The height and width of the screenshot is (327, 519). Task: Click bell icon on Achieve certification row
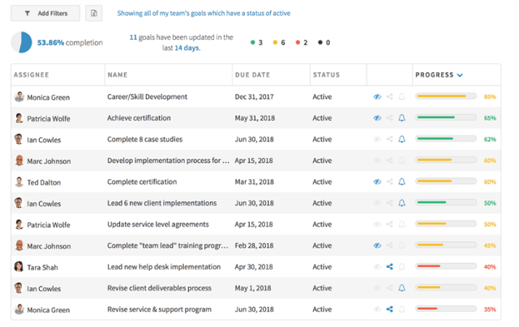402,118
